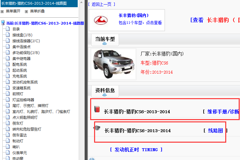Viewport: 240px width, 160px height.
Task: Click the page icon next to 倒车雷达
Action: (8, 135)
